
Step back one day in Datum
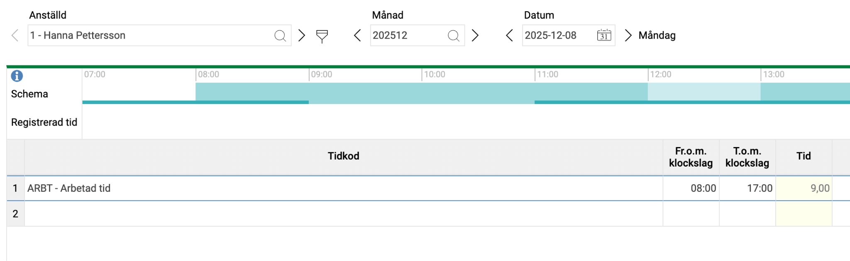coord(510,36)
